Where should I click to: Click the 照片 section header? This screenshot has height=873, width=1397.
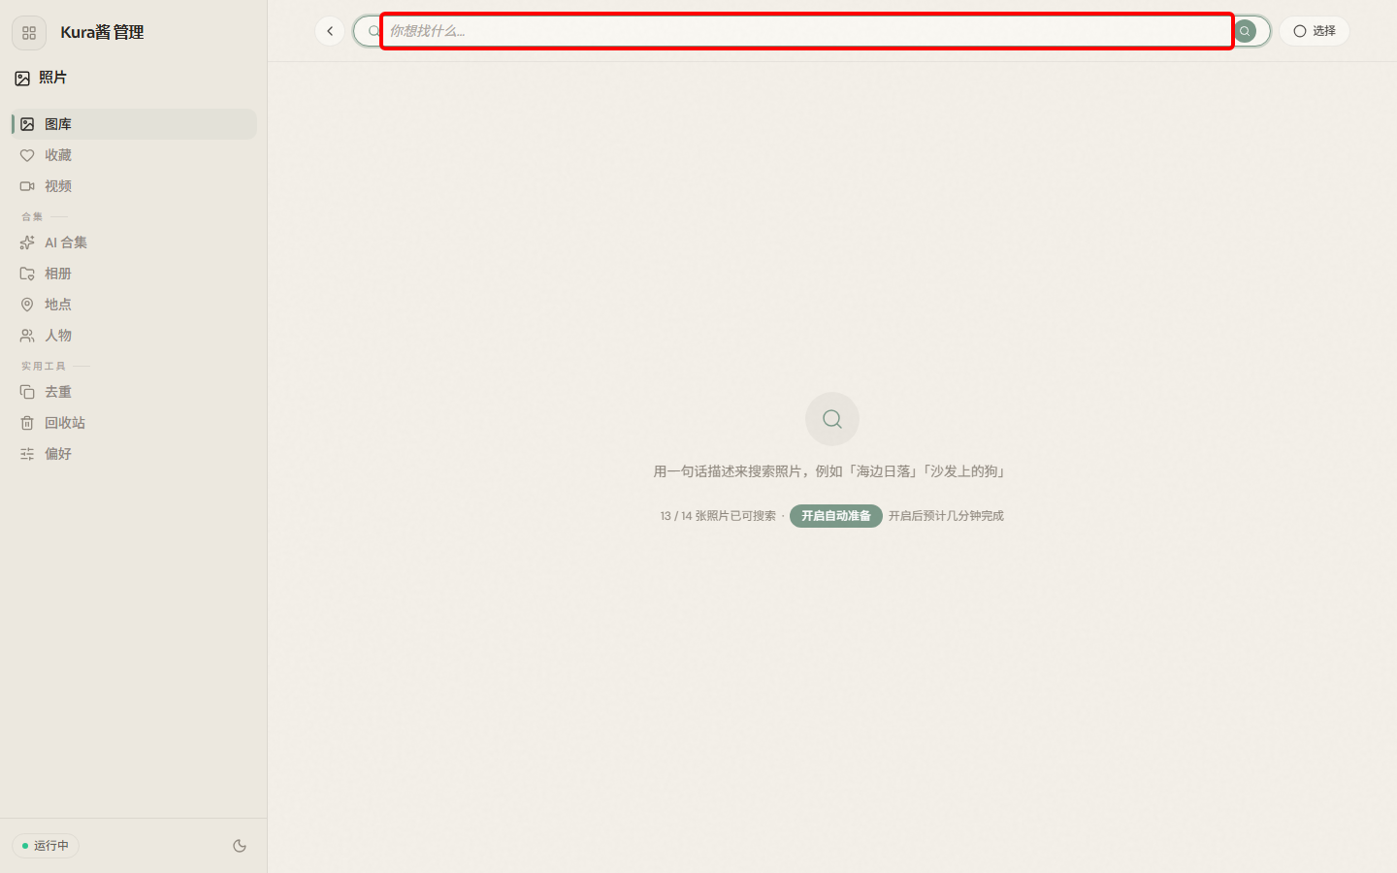(41, 78)
